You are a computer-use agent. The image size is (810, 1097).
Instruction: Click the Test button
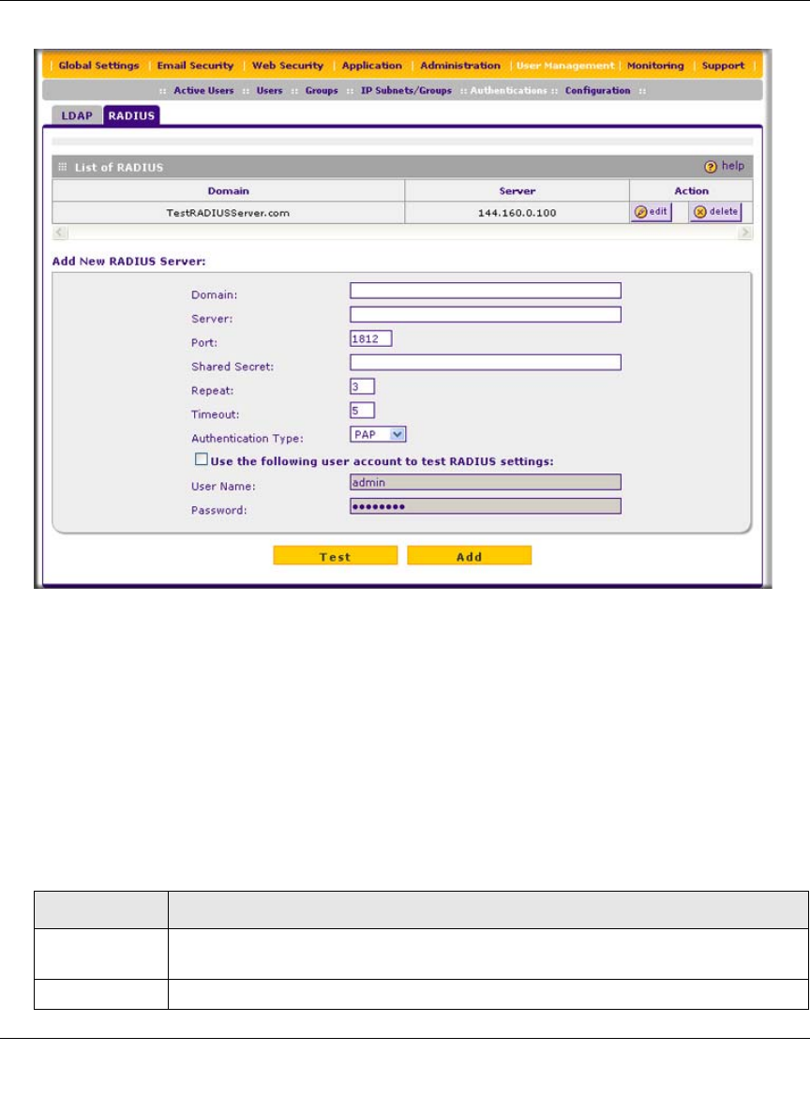click(335, 556)
